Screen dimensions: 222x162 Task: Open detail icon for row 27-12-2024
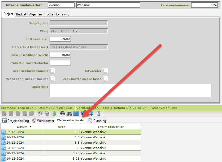tap(3, 132)
